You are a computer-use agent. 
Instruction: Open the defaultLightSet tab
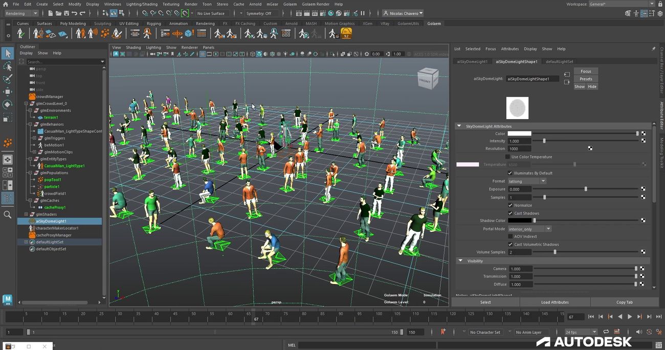point(560,61)
